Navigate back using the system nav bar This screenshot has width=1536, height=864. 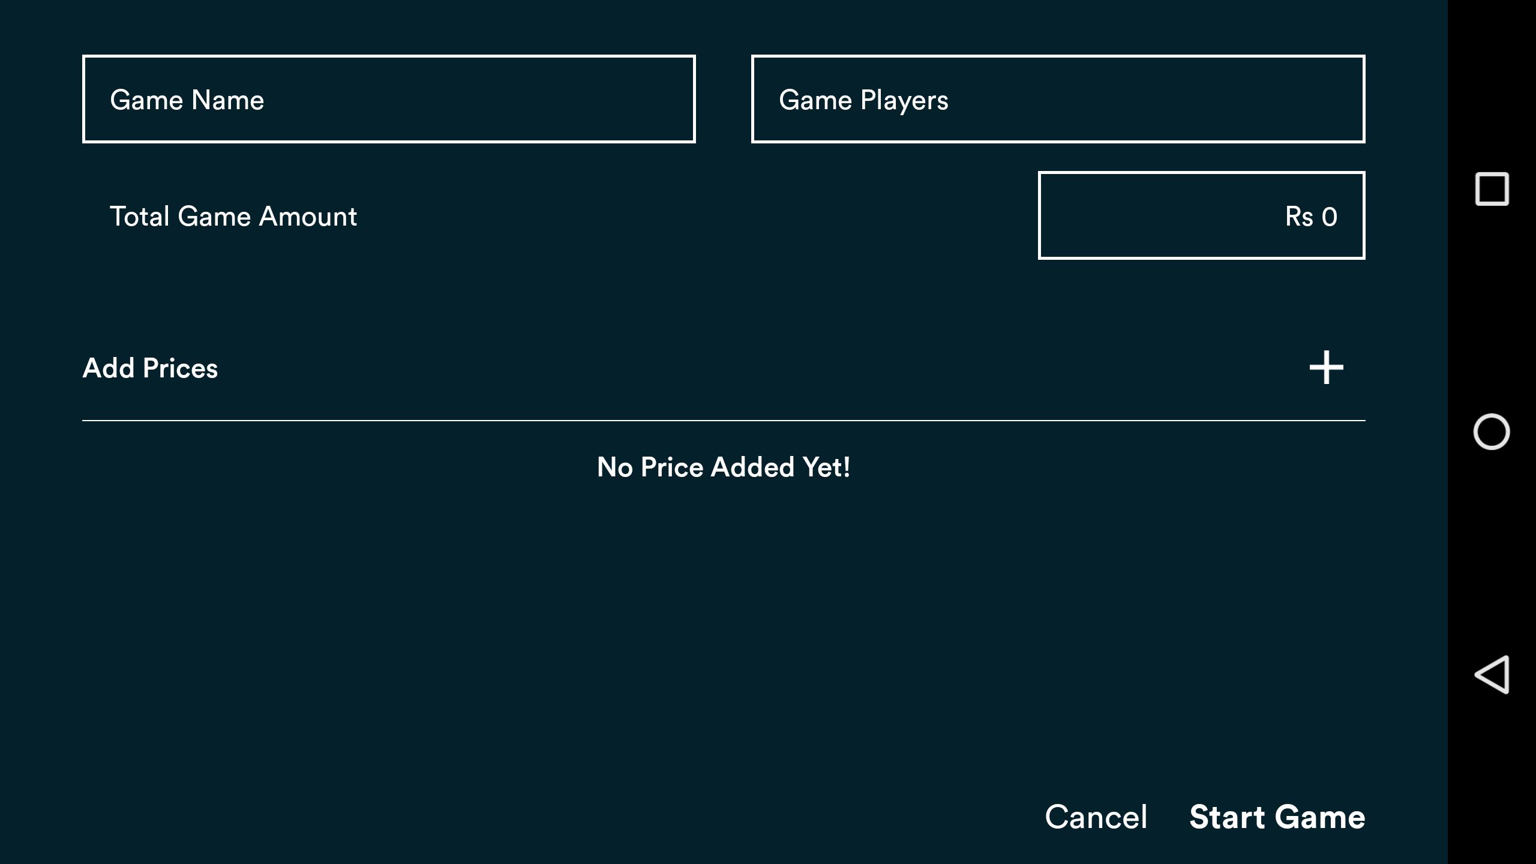tap(1492, 674)
